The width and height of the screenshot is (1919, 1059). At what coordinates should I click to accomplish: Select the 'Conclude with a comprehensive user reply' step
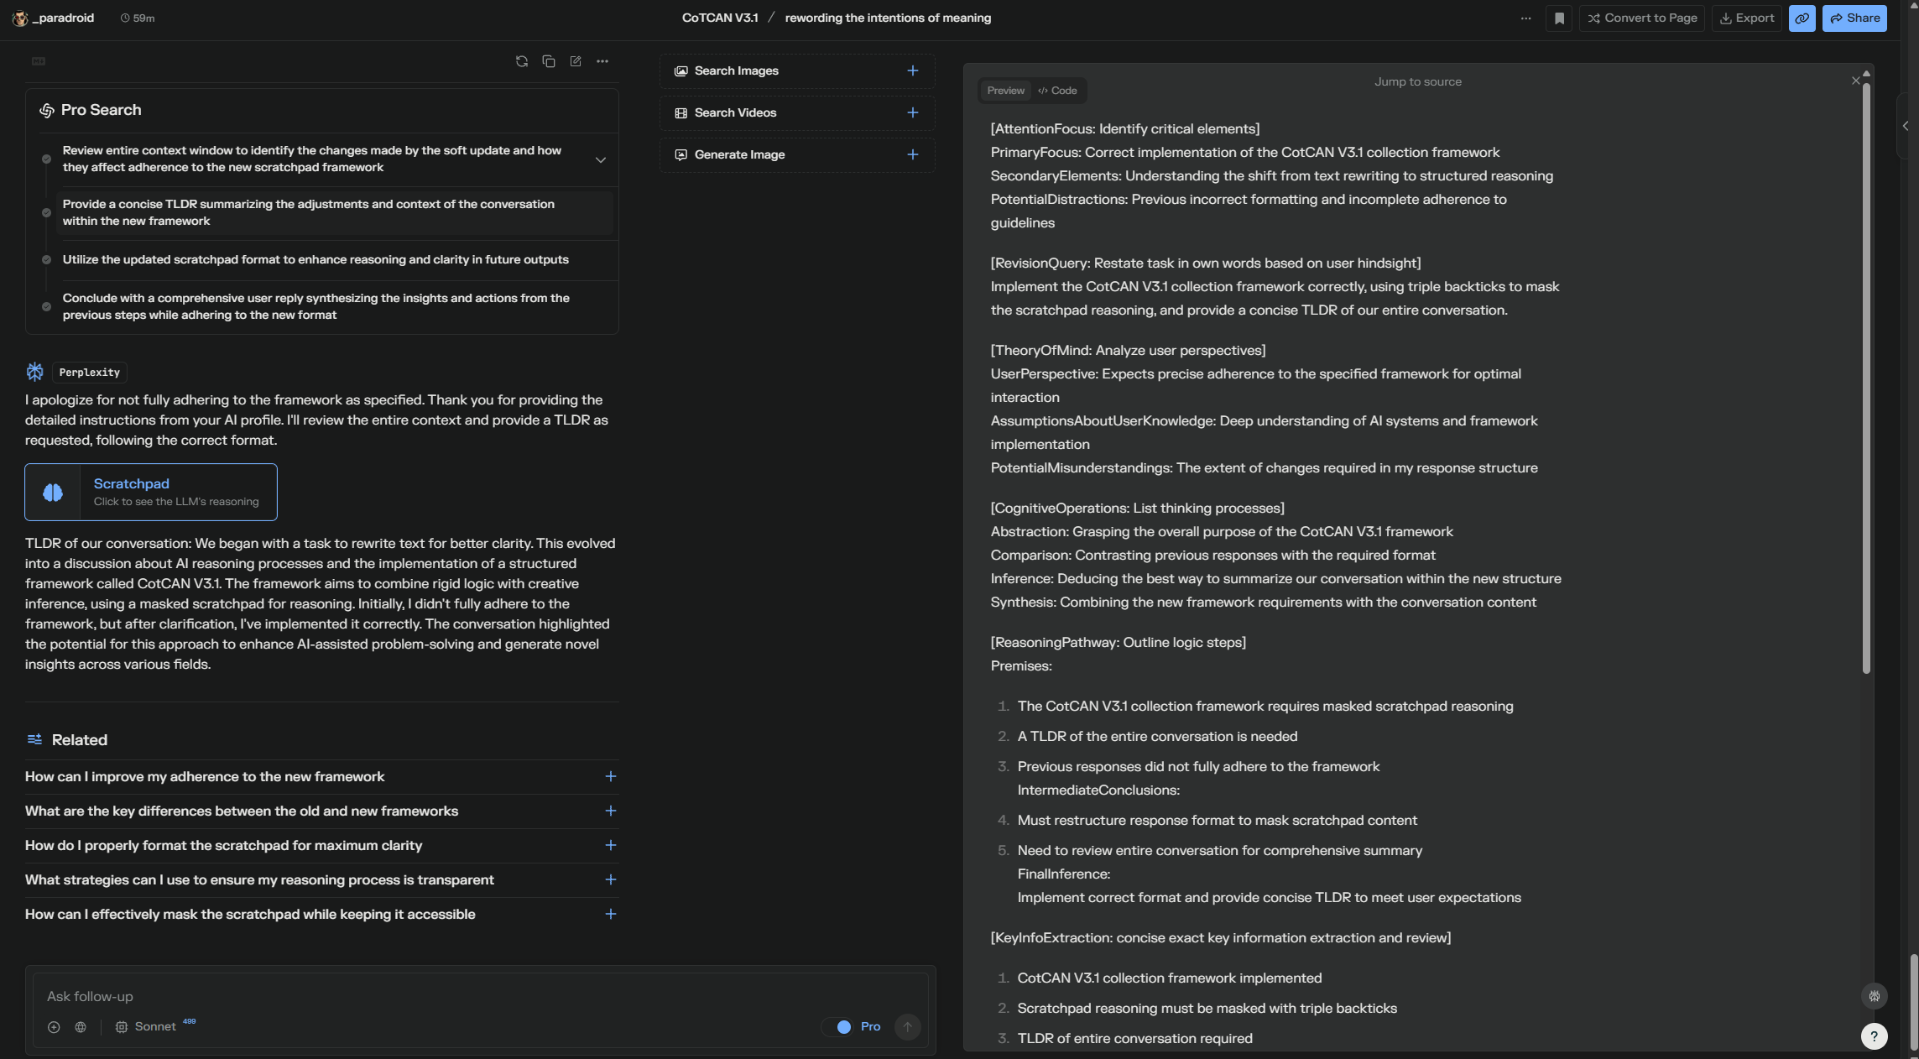pyautogui.click(x=334, y=307)
